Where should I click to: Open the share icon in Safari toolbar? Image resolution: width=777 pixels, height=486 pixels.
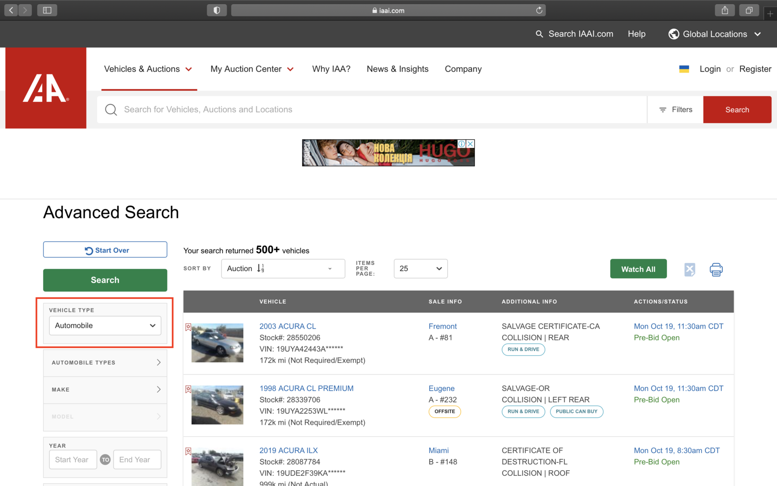(725, 10)
